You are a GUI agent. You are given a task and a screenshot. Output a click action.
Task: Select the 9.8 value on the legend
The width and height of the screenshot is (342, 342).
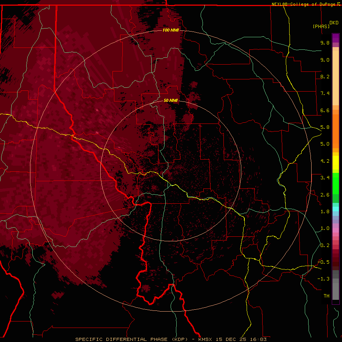325,43
